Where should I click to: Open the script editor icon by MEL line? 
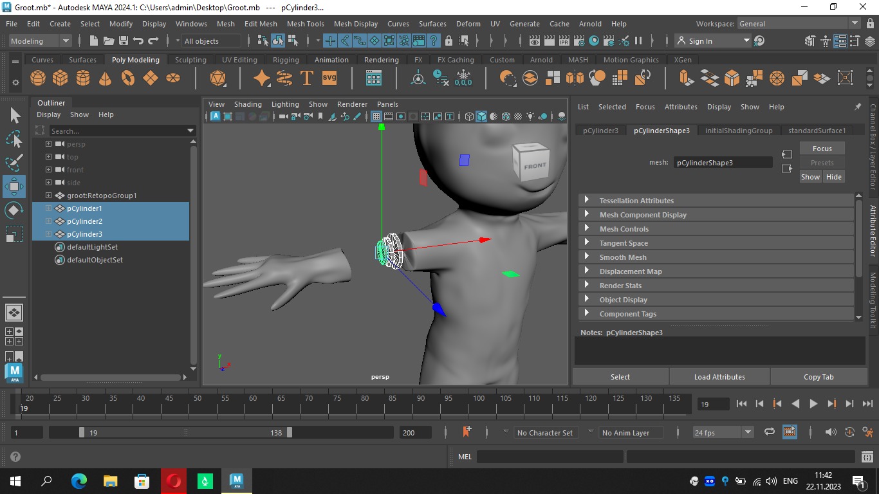[x=867, y=457]
